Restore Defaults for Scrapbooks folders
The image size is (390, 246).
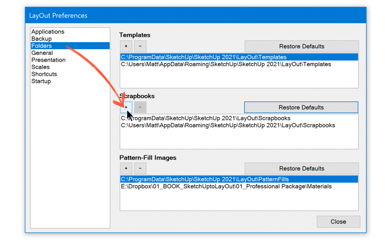301,107
